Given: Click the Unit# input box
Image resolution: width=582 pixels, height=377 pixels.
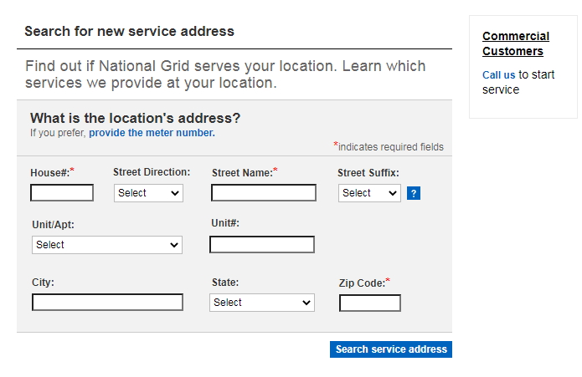Looking at the screenshot, I should [262, 245].
